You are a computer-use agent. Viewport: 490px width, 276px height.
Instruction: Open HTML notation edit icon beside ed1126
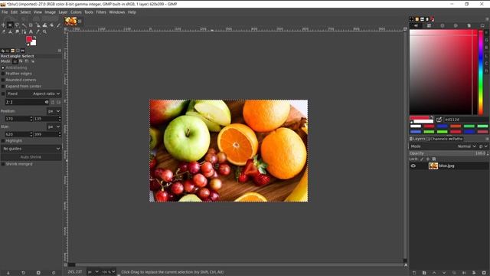(x=439, y=120)
